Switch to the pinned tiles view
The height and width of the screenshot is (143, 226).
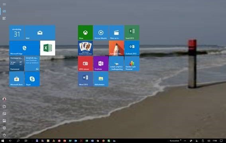click(x=4, y=11)
